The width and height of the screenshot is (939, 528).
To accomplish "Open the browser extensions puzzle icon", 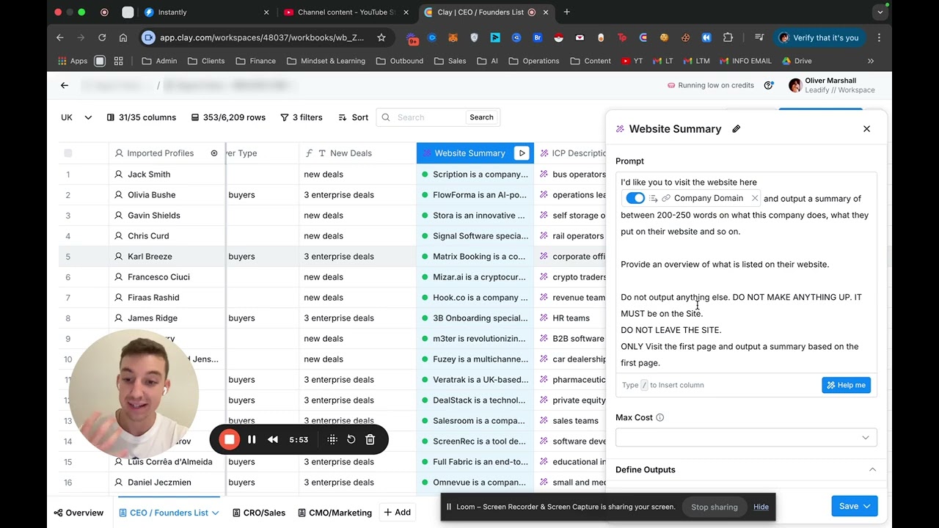I will click(728, 37).
